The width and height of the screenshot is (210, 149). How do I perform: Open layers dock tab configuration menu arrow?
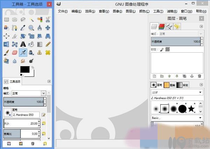point(201,27)
